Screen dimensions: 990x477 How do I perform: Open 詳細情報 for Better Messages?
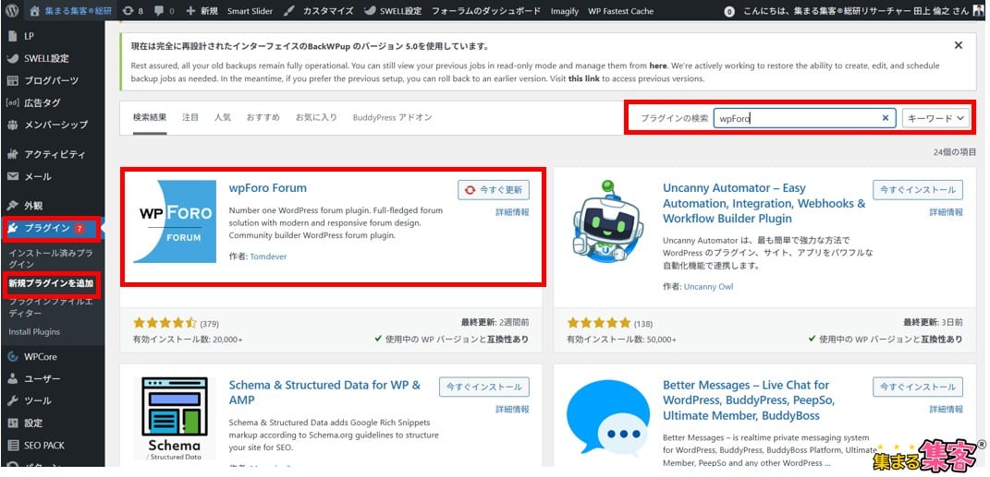pyautogui.click(x=946, y=410)
